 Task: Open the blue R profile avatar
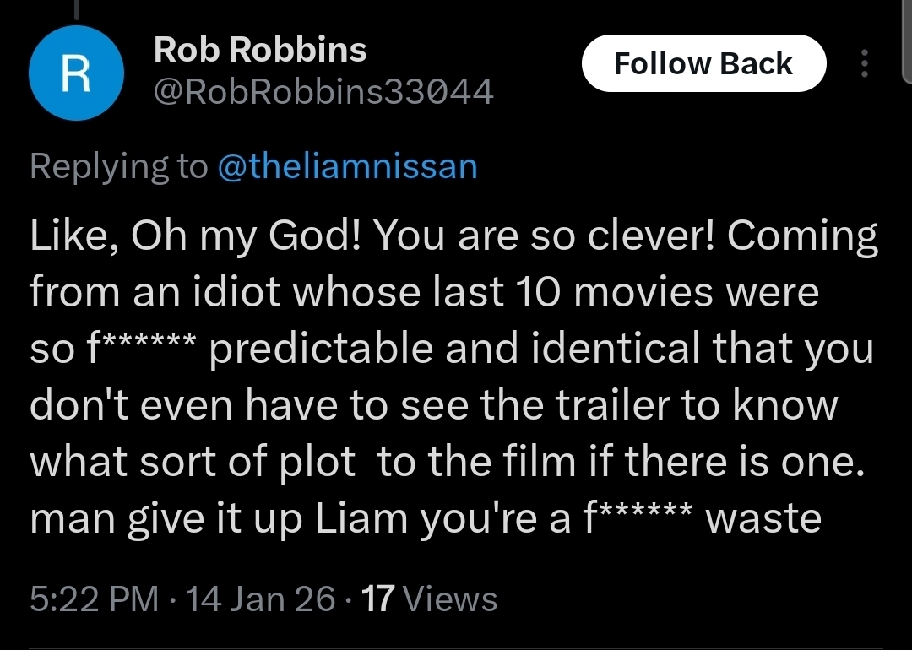(x=77, y=73)
